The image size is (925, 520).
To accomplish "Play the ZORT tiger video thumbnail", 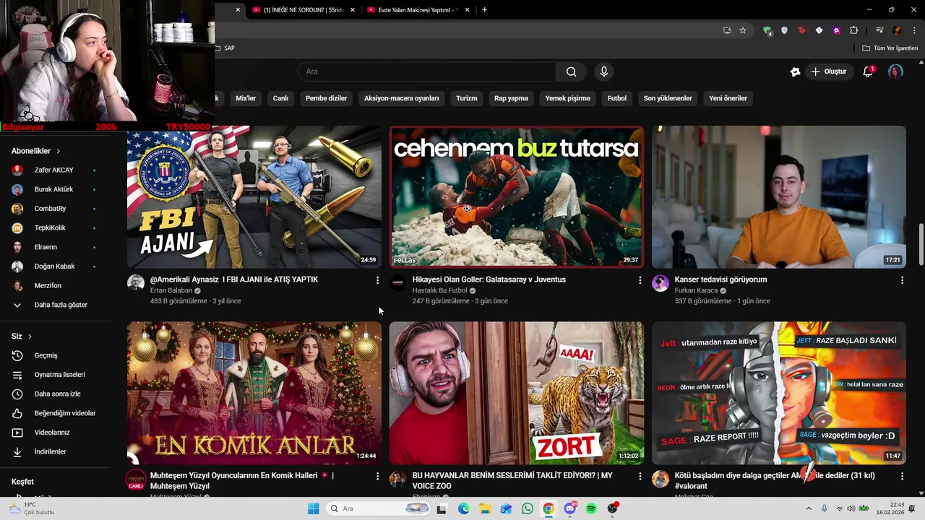I will pos(517,393).
